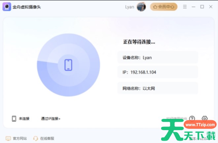Open the settings gear icon

click(x=204, y=119)
